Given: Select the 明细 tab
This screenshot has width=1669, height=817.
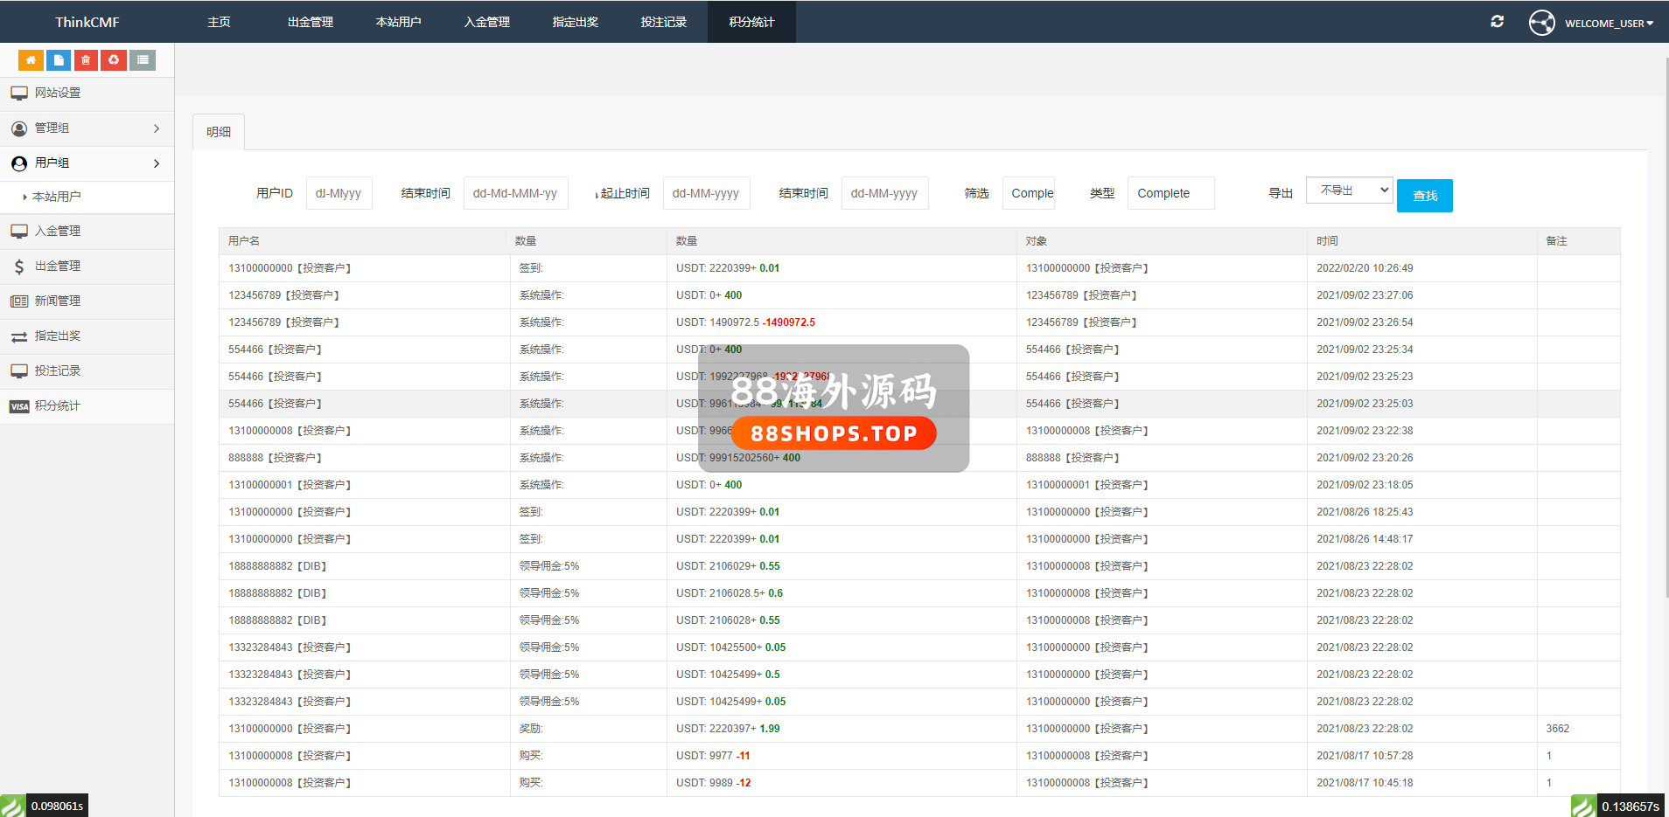Looking at the screenshot, I should (219, 132).
